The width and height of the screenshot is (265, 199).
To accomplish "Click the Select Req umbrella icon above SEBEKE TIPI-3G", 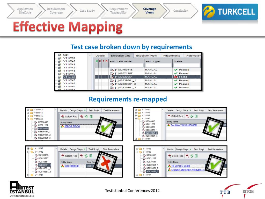I will (63, 117).
